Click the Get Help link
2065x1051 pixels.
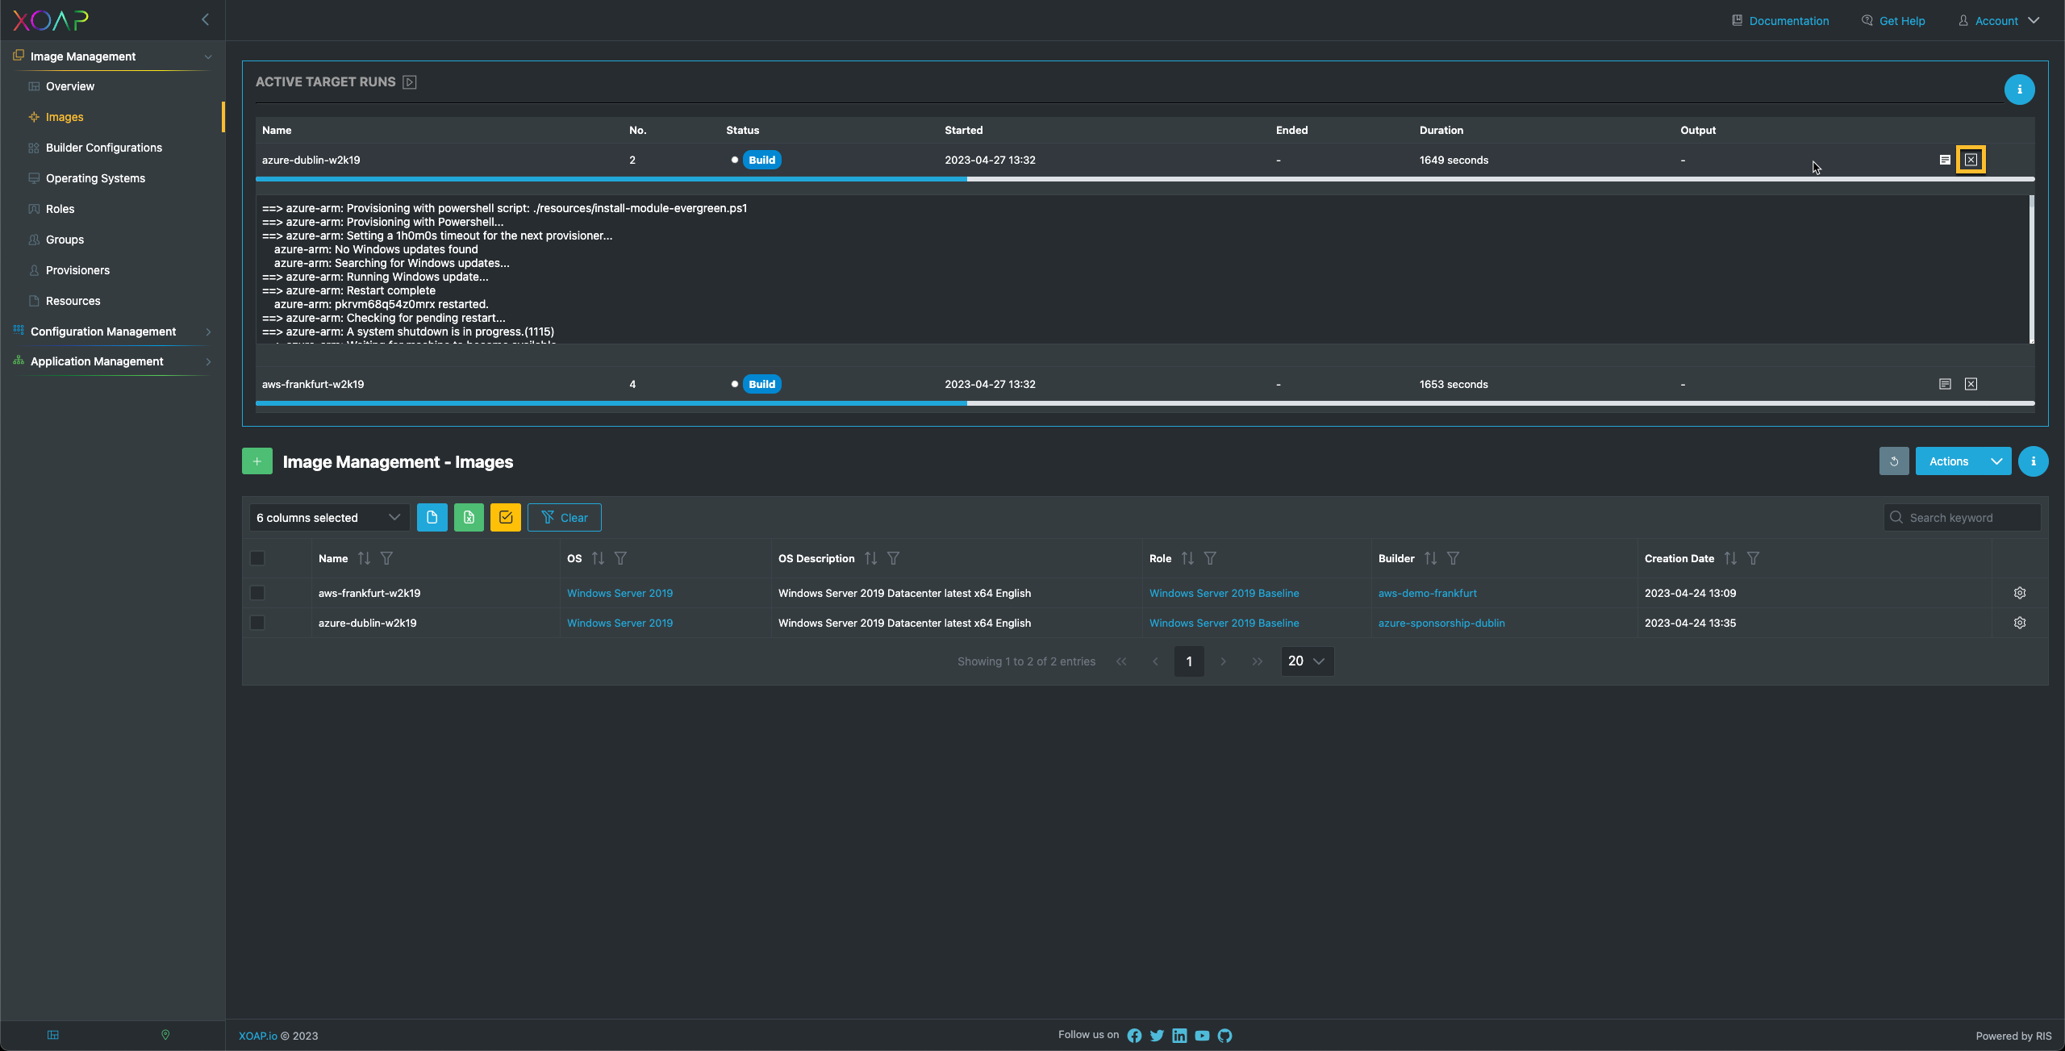(1893, 21)
